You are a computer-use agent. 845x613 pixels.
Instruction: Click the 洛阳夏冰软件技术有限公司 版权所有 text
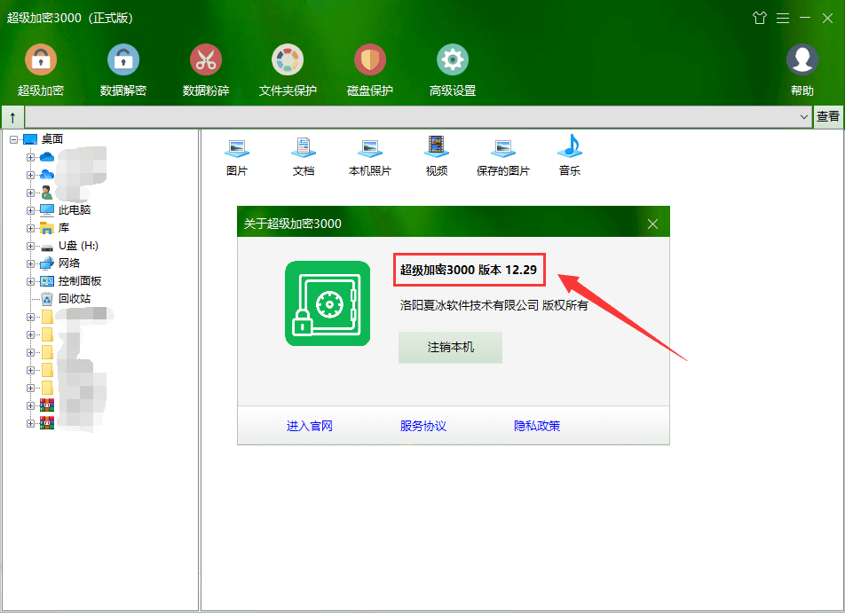494,305
